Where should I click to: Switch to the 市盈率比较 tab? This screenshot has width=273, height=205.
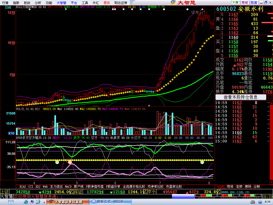[x=174, y=187]
